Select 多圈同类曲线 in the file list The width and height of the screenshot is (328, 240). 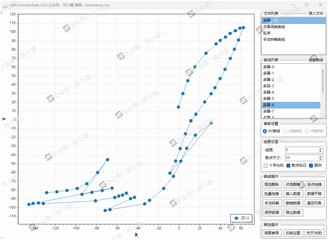coord(274,27)
